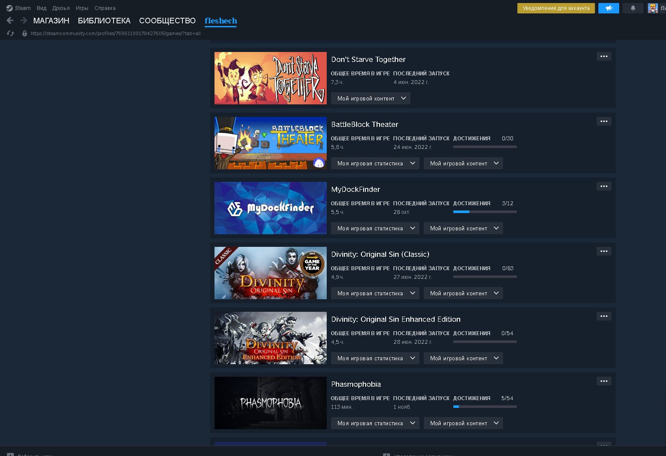
Task: Open the Друзья menu
Action: pyautogui.click(x=61, y=8)
